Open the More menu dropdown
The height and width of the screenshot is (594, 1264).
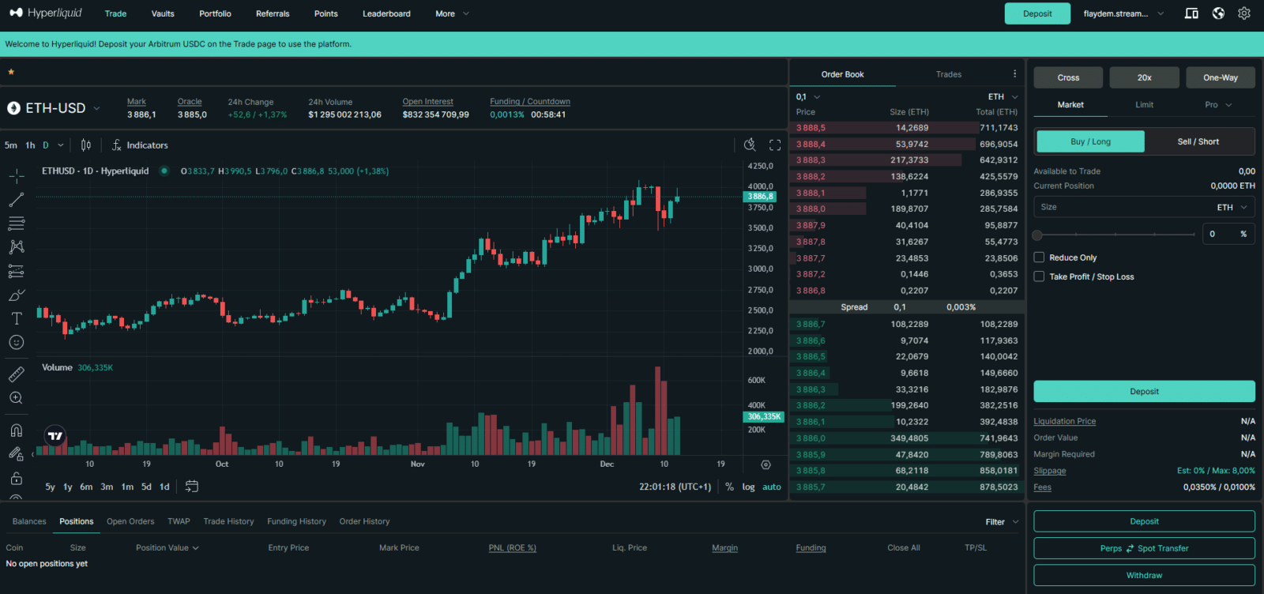tap(452, 13)
